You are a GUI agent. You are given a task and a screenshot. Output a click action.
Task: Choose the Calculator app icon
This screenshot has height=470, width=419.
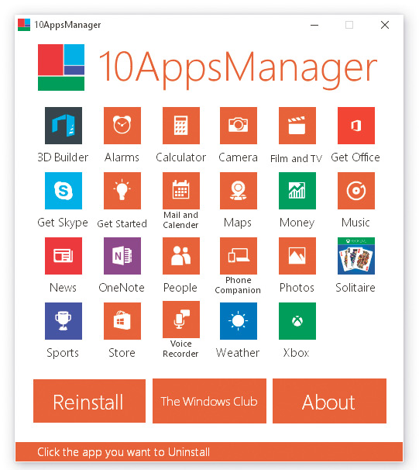(181, 126)
